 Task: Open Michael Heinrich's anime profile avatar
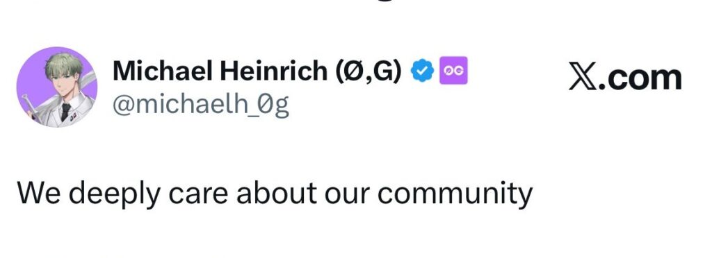click(57, 87)
